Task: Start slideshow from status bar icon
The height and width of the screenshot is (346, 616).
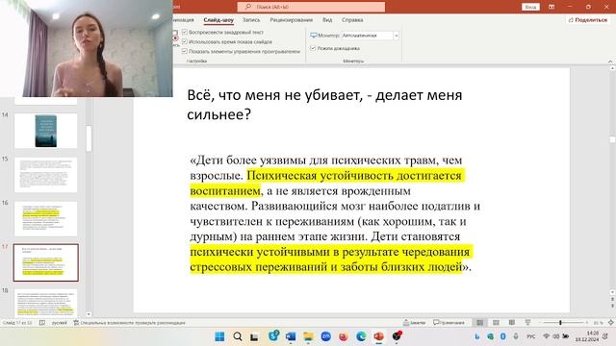Action: click(527, 323)
